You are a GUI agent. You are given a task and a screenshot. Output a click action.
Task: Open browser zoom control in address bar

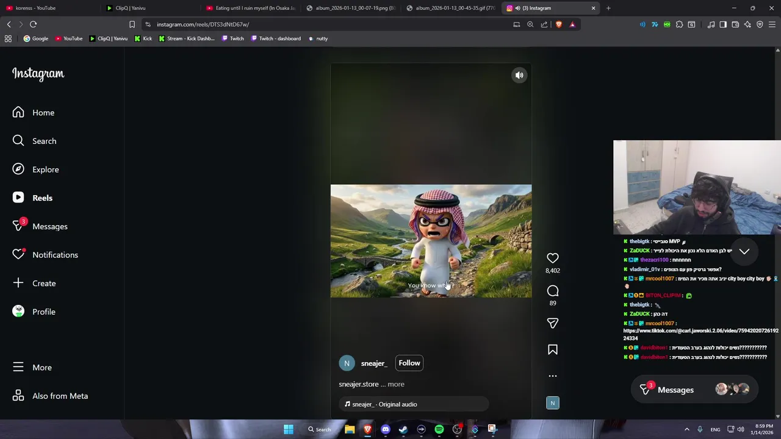pos(530,24)
